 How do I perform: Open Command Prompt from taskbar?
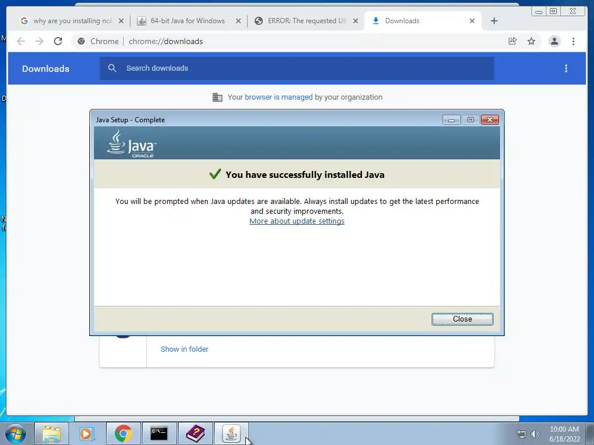coord(159,433)
